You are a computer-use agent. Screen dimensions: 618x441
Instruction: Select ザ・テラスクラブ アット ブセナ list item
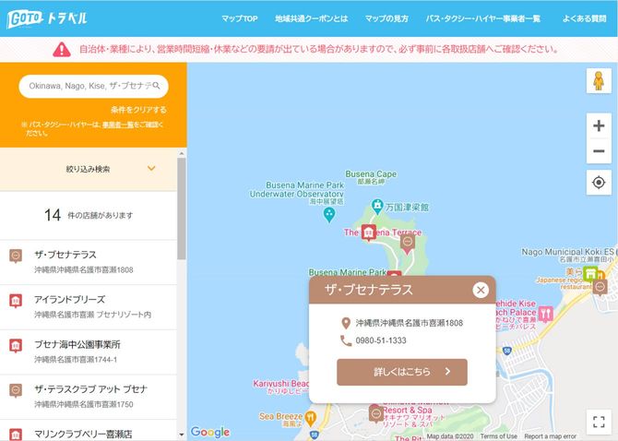pyautogui.click(x=89, y=397)
